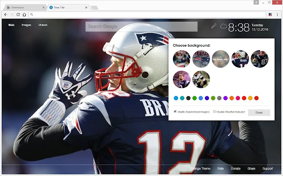The image size is (283, 176).
Task: Switch to the Extensions tab
Action: pos(24,7)
